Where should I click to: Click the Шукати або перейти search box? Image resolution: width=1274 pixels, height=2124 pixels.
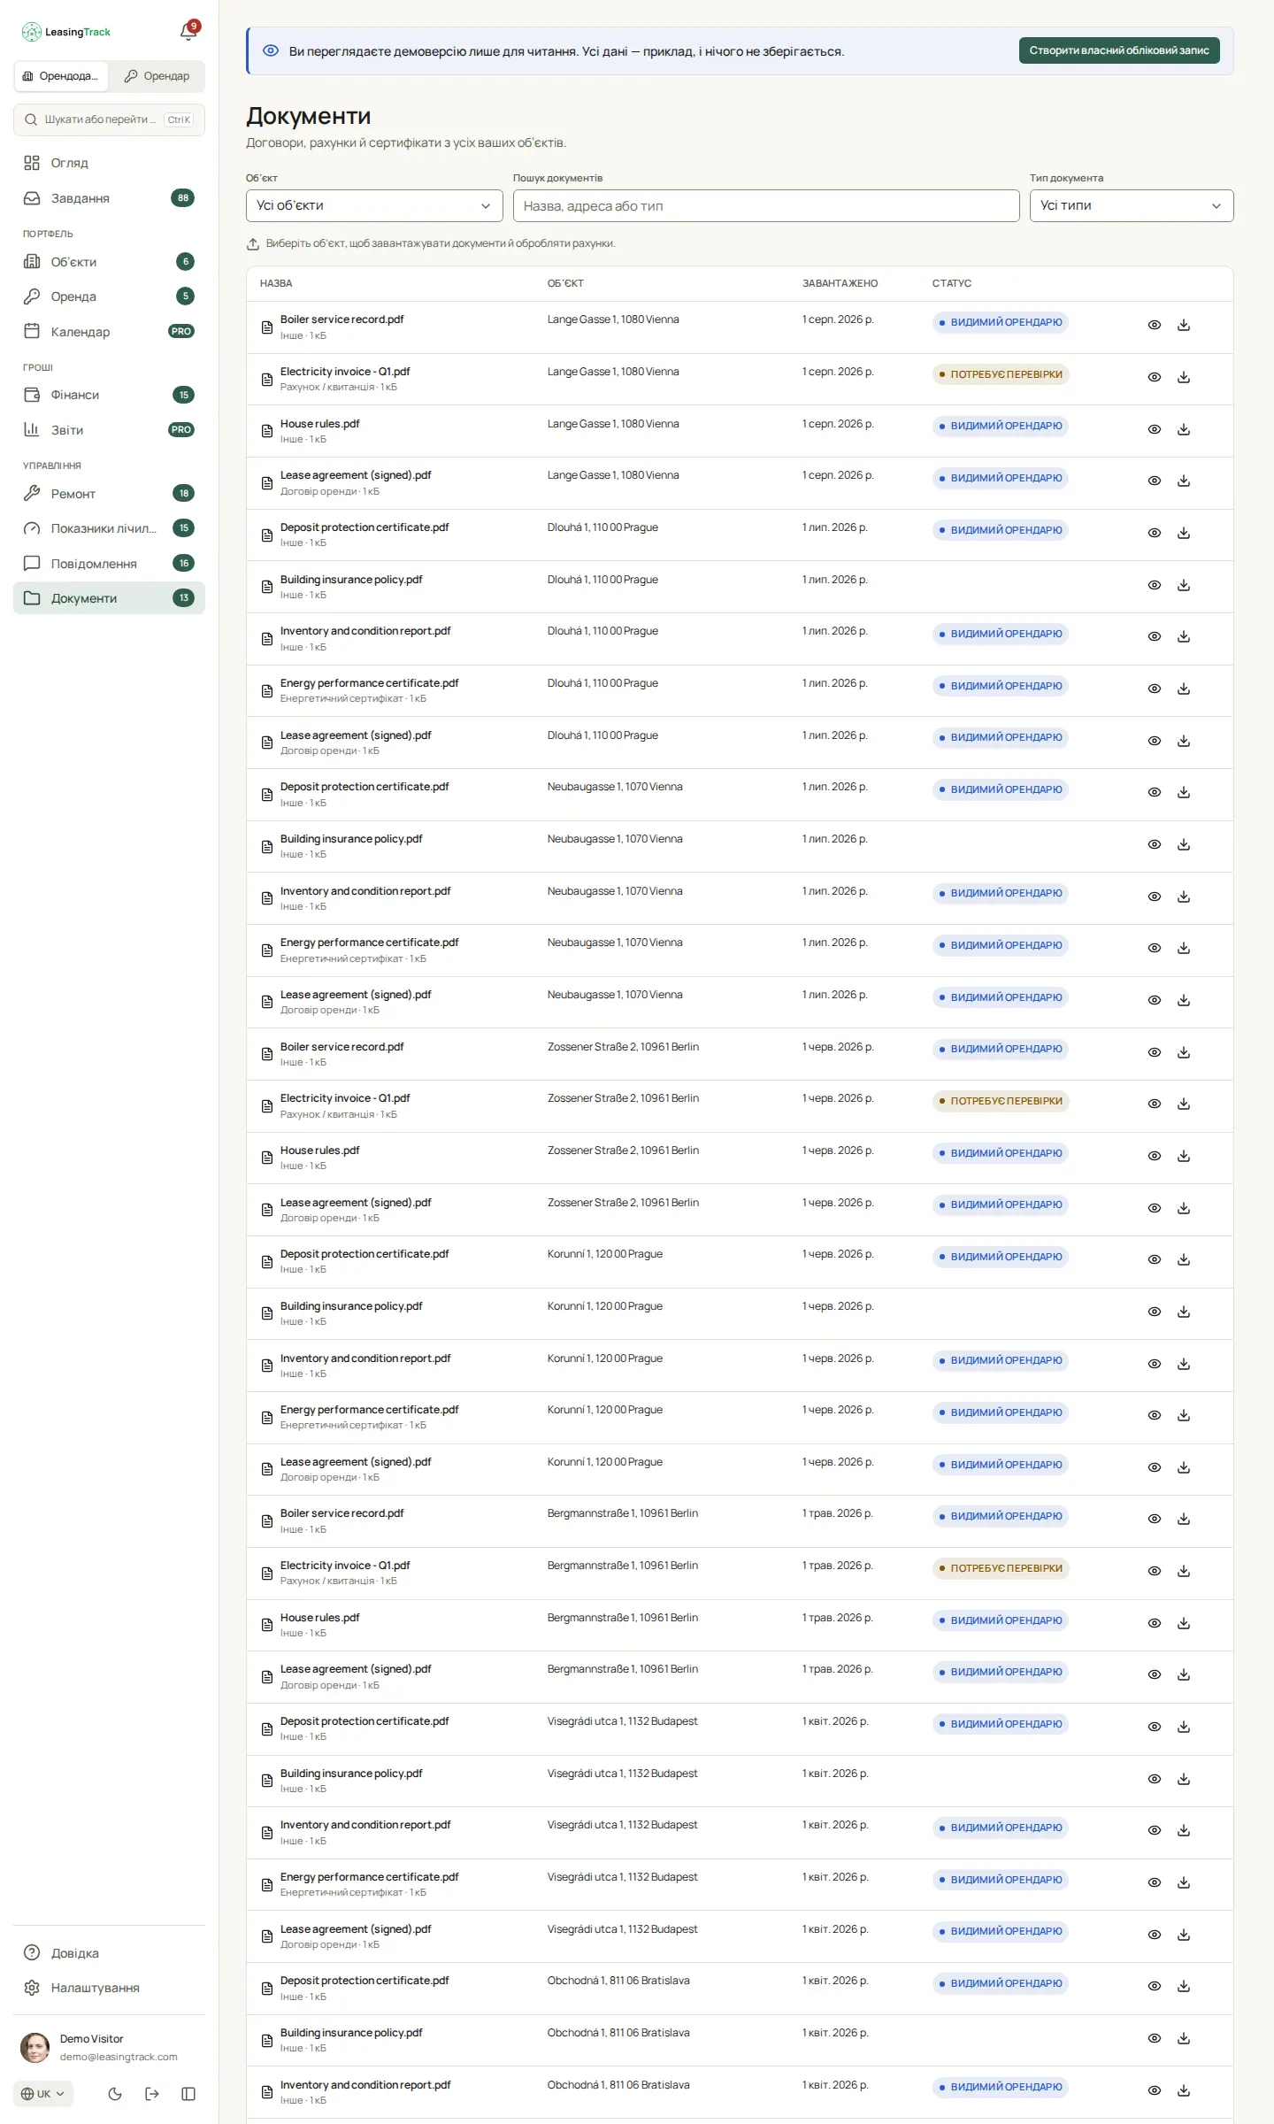[x=109, y=119]
